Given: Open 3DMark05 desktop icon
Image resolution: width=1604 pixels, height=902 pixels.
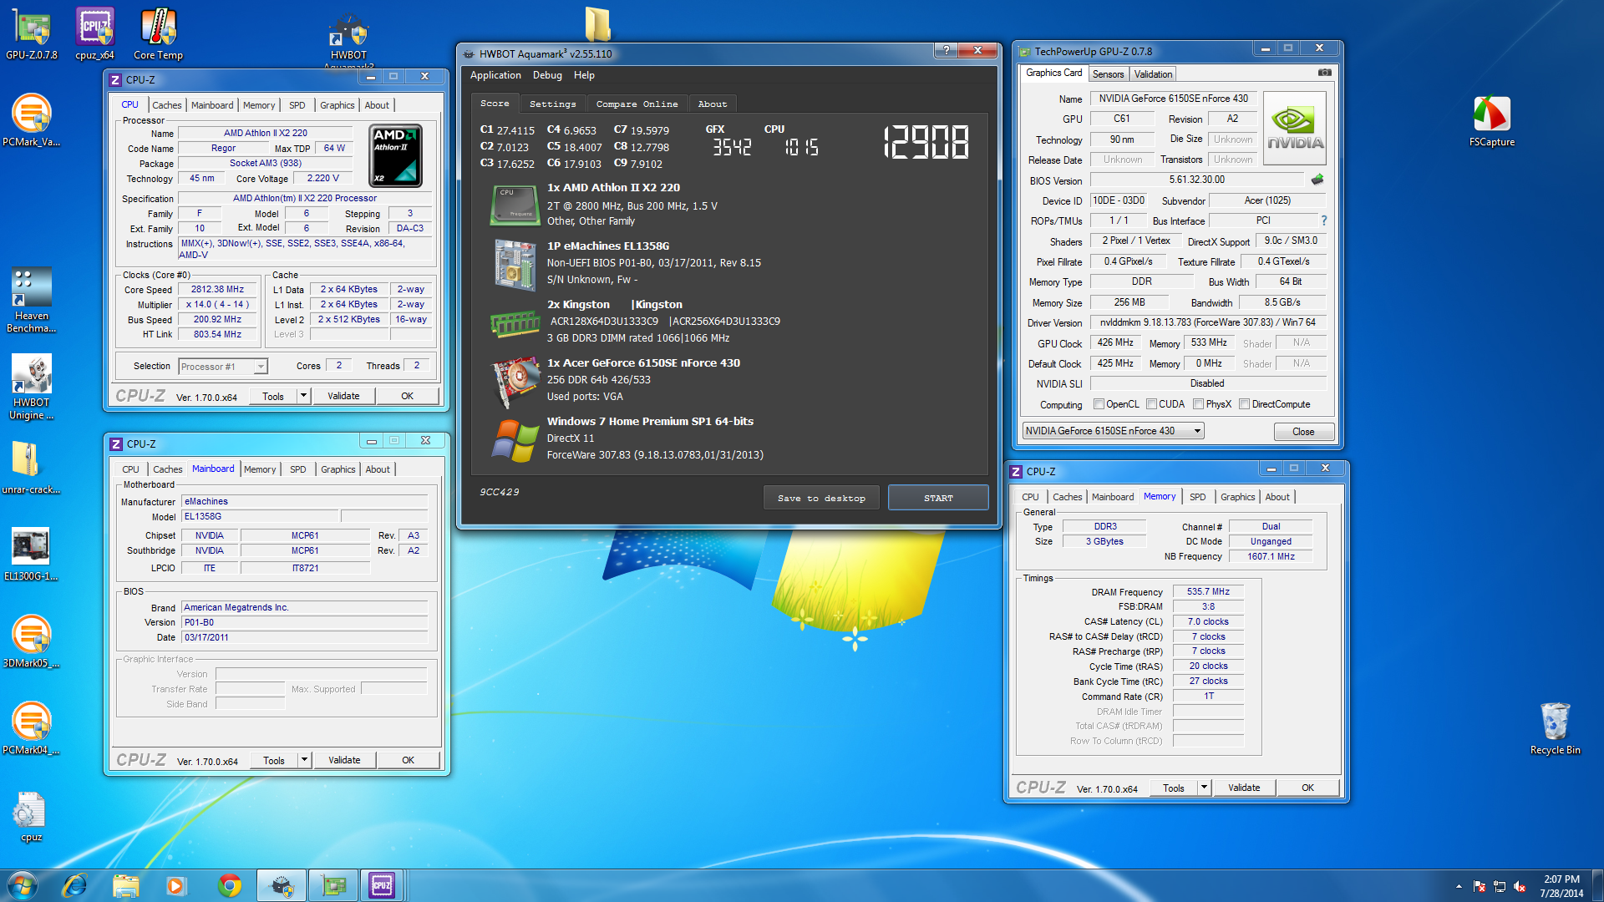Looking at the screenshot, I should [x=31, y=641].
